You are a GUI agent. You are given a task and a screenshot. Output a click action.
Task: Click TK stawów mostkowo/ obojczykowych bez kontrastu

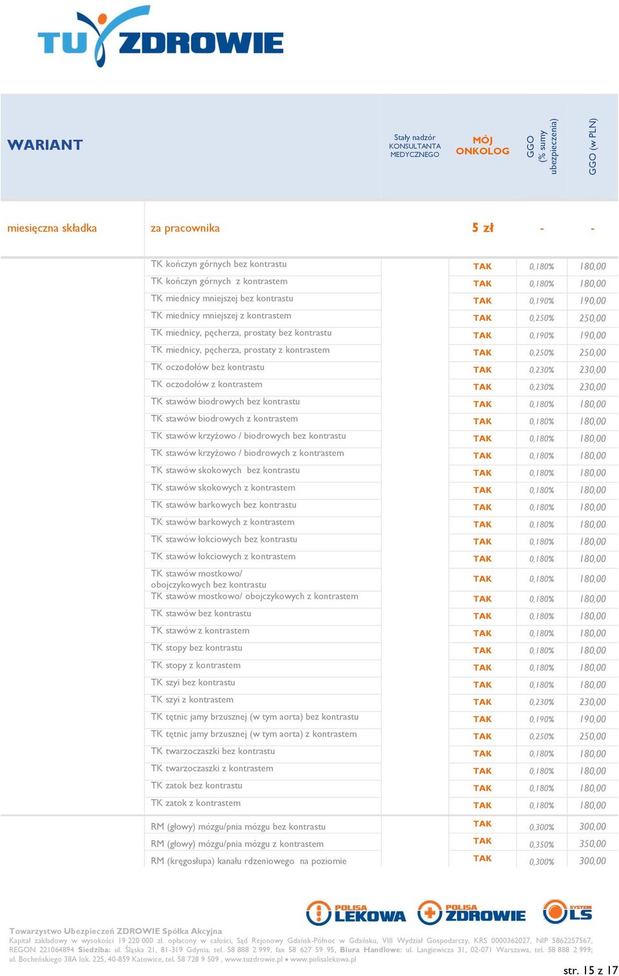point(208,579)
